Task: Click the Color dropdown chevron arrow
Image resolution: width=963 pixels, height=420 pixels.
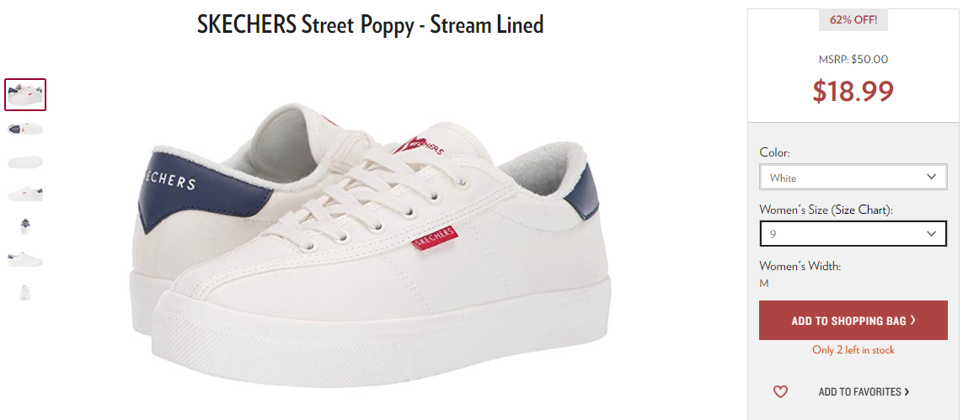Action: [x=931, y=178]
